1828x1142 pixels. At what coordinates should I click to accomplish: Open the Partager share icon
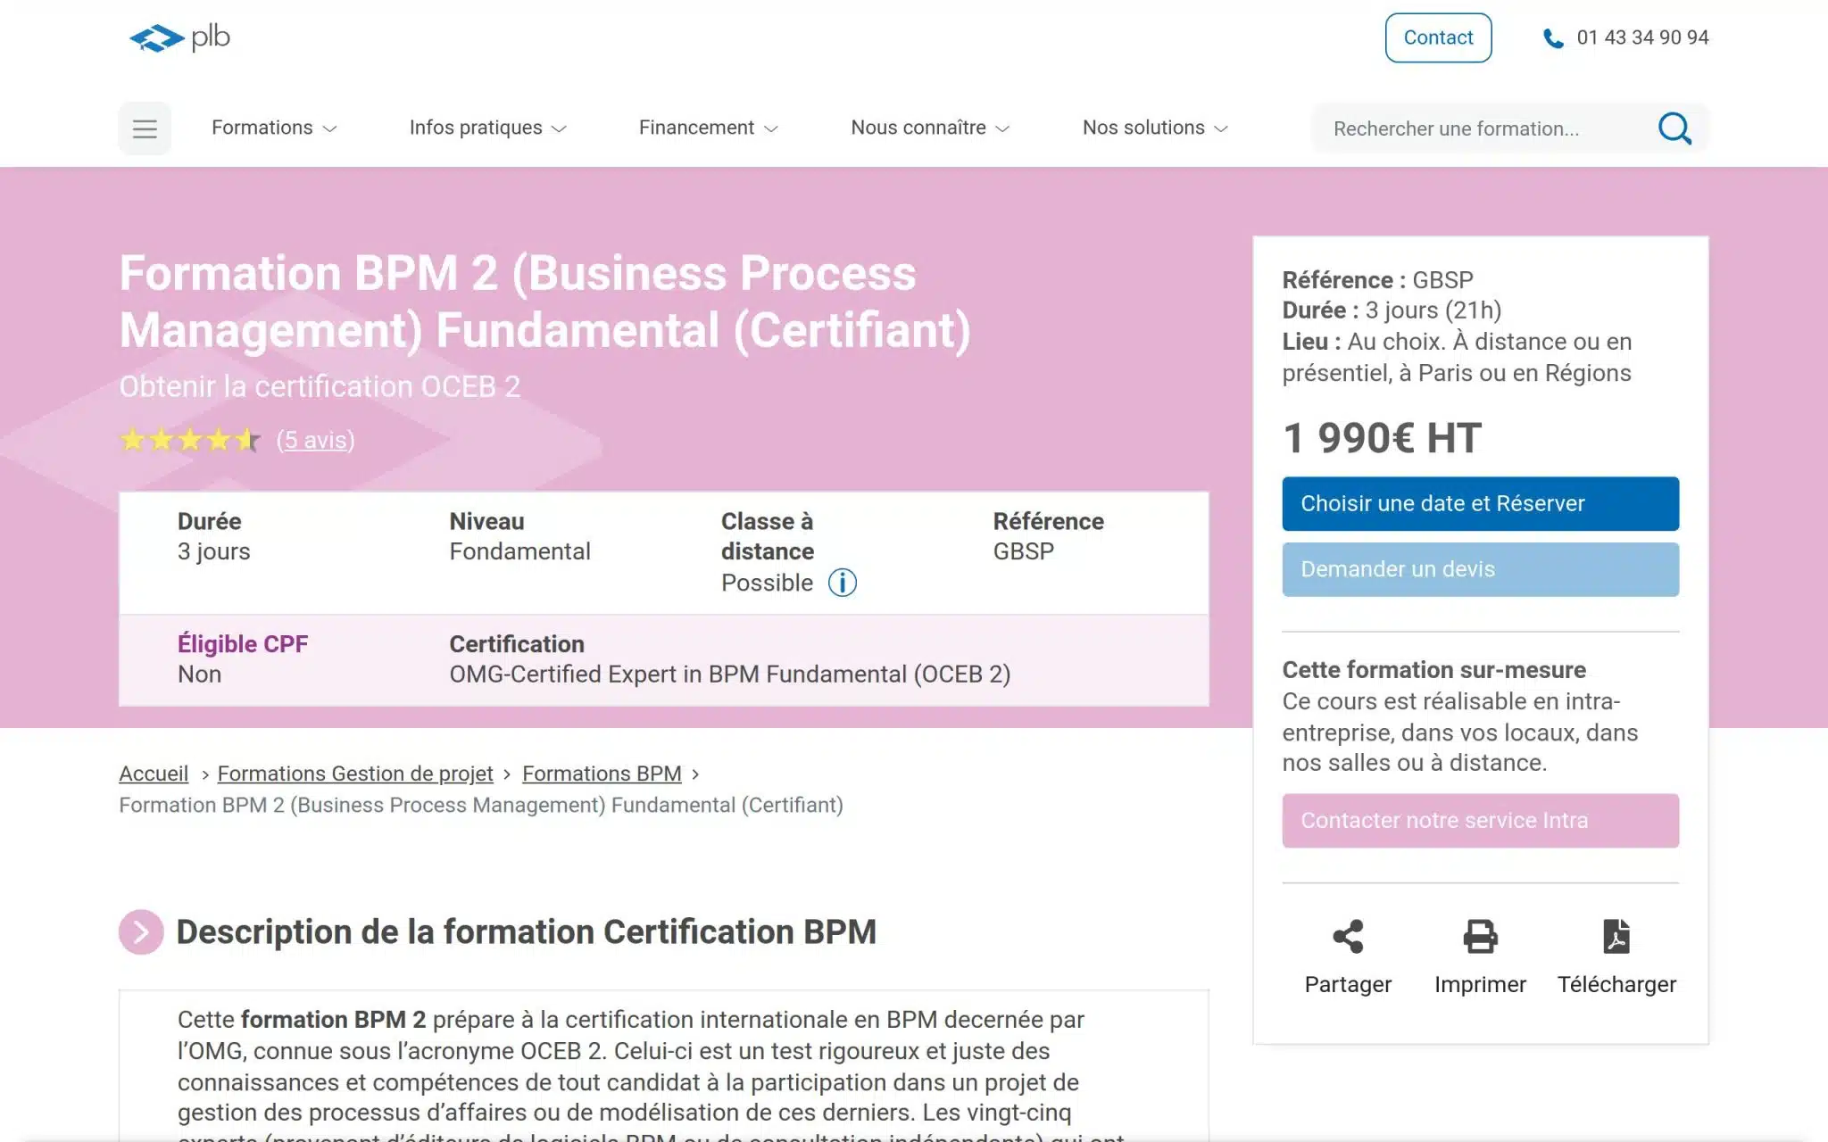(x=1348, y=935)
